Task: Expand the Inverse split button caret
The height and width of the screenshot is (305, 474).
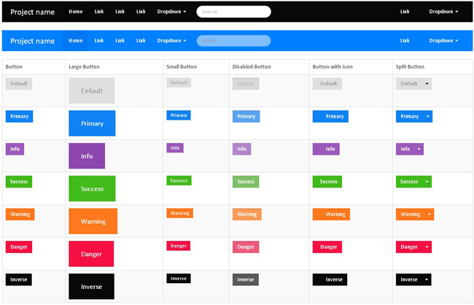Action: click(427, 279)
